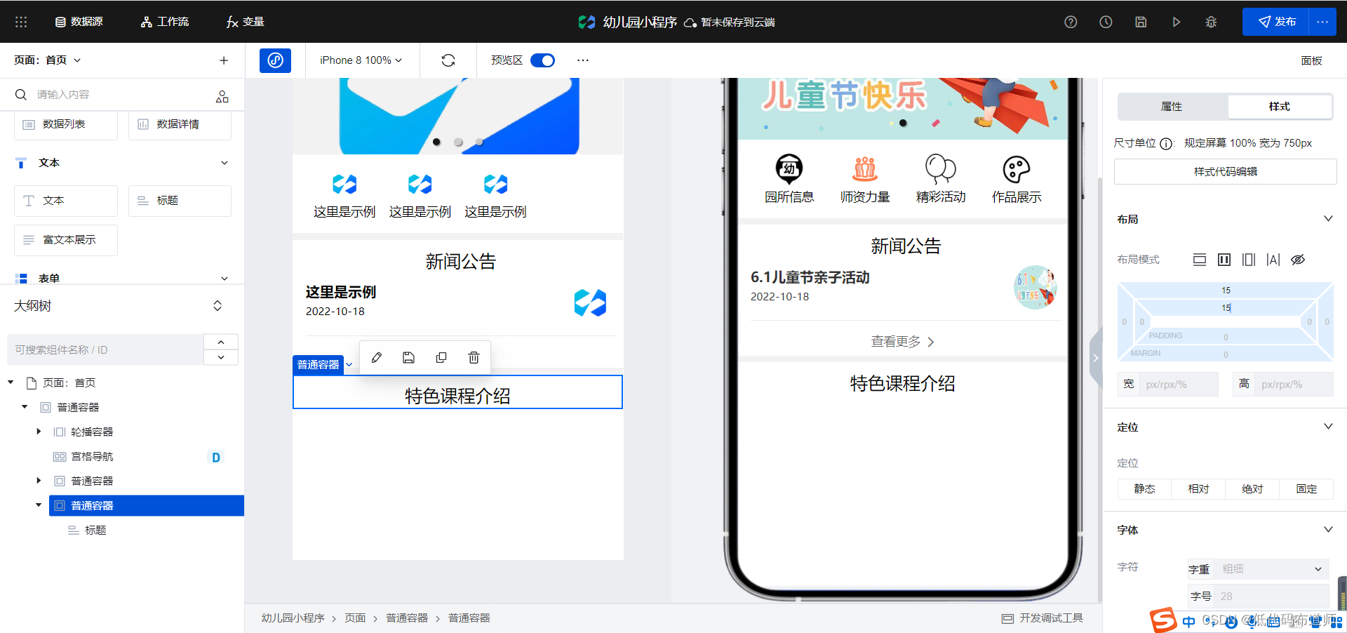This screenshot has height=633, width=1347.
Task: Click the outline search up arrow
Action: 221,342
